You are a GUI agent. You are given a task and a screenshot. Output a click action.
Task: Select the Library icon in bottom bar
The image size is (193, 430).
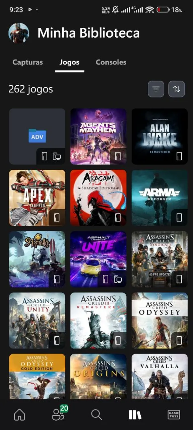tap(135, 415)
